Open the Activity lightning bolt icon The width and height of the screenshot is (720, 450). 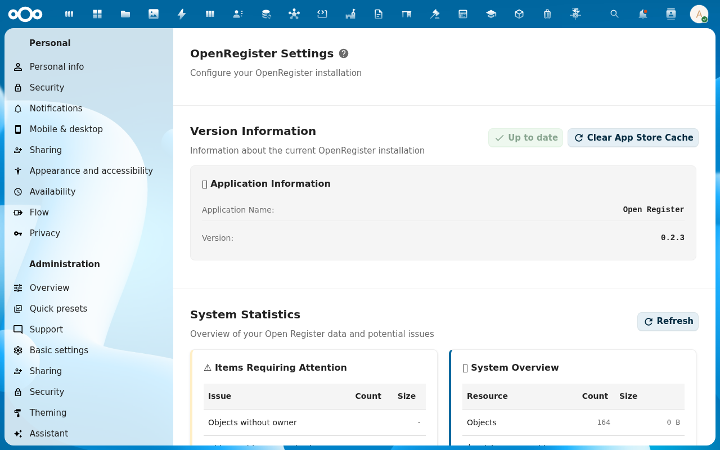point(182,14)
